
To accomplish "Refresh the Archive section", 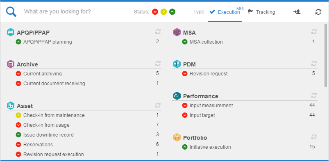I will 158,64.
